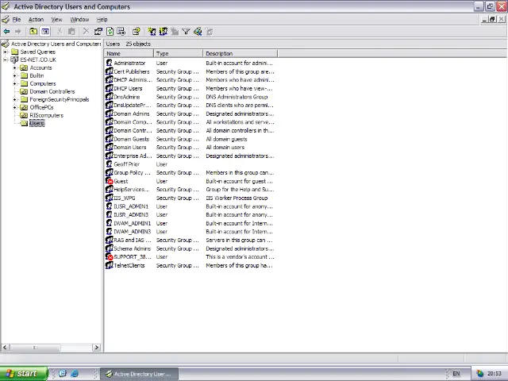This screenshot has width=508, height=381.
Task: Collapse the ES-NET.CO.UK domain node
Action: coord(6,60)
